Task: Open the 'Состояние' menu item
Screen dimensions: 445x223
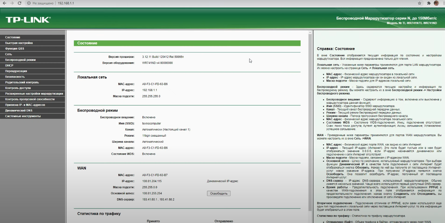Action: (x=13, y=37)
